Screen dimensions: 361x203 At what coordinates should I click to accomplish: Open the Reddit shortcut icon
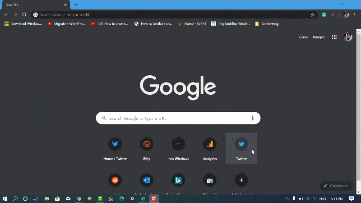click(x=115, y=180)
